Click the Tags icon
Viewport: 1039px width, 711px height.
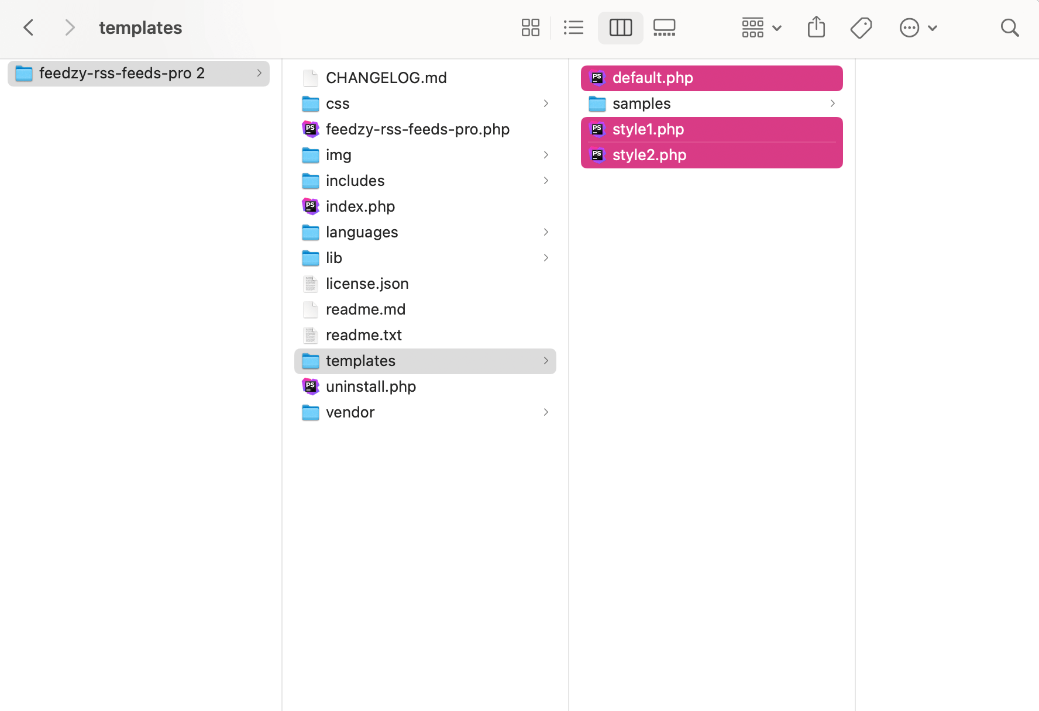tap(861, 27)
